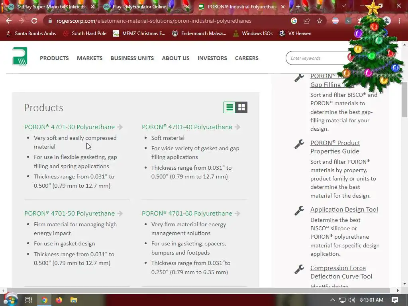Image resolution: width=408 pixels, height=306 pixels.
Task: Launch Firefox from taskbar
Action: click(x=59, y=300)
